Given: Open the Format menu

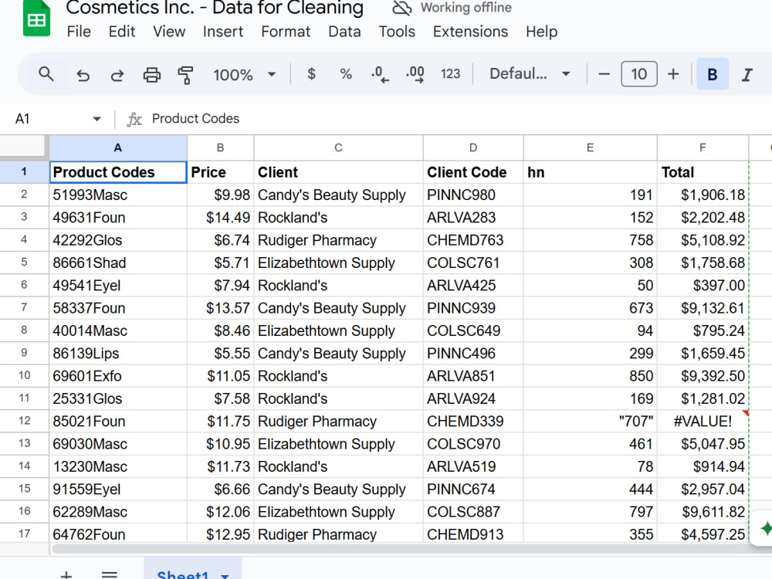Looking at the screenshot, I should coord(286,32).
